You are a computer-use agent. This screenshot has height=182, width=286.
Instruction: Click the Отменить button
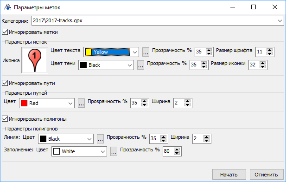(x=267, y=175)
